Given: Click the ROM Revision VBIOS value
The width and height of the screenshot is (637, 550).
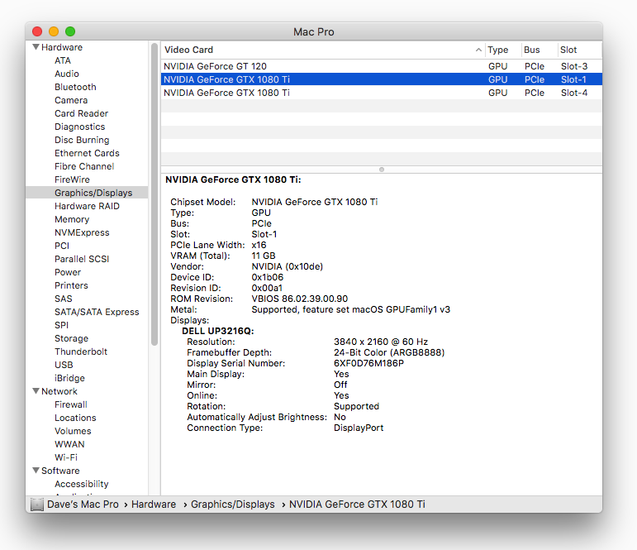Looking at the screenshot, I should tap(300, 299).
